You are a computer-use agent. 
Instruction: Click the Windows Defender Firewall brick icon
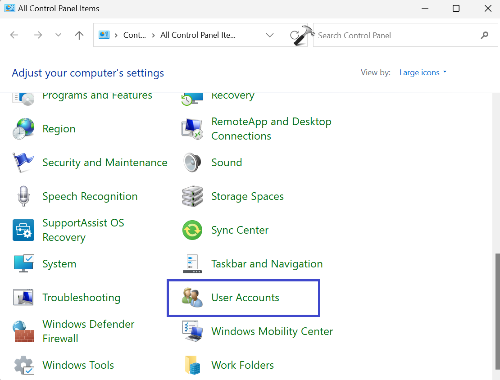click(x=23, y=331)
